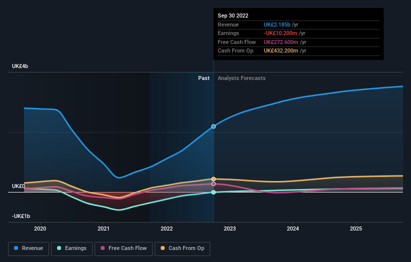Click the UK£432.200m cash from op value

281,51
